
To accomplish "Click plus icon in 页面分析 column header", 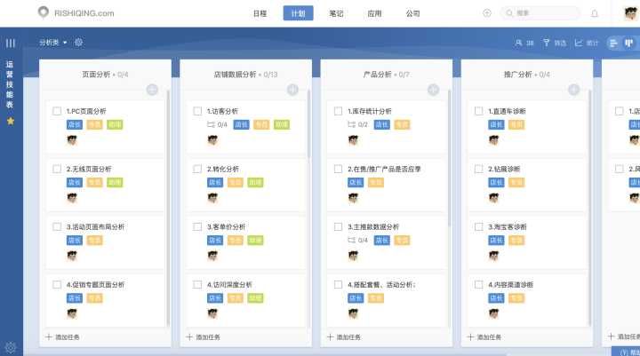I will (152, 90).
